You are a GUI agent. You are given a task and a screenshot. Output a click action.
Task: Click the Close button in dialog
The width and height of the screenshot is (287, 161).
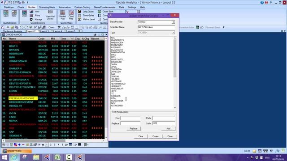(170, 136)
